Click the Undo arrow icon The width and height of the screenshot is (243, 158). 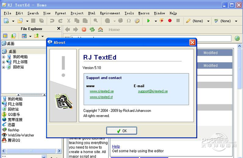point(52,21)
